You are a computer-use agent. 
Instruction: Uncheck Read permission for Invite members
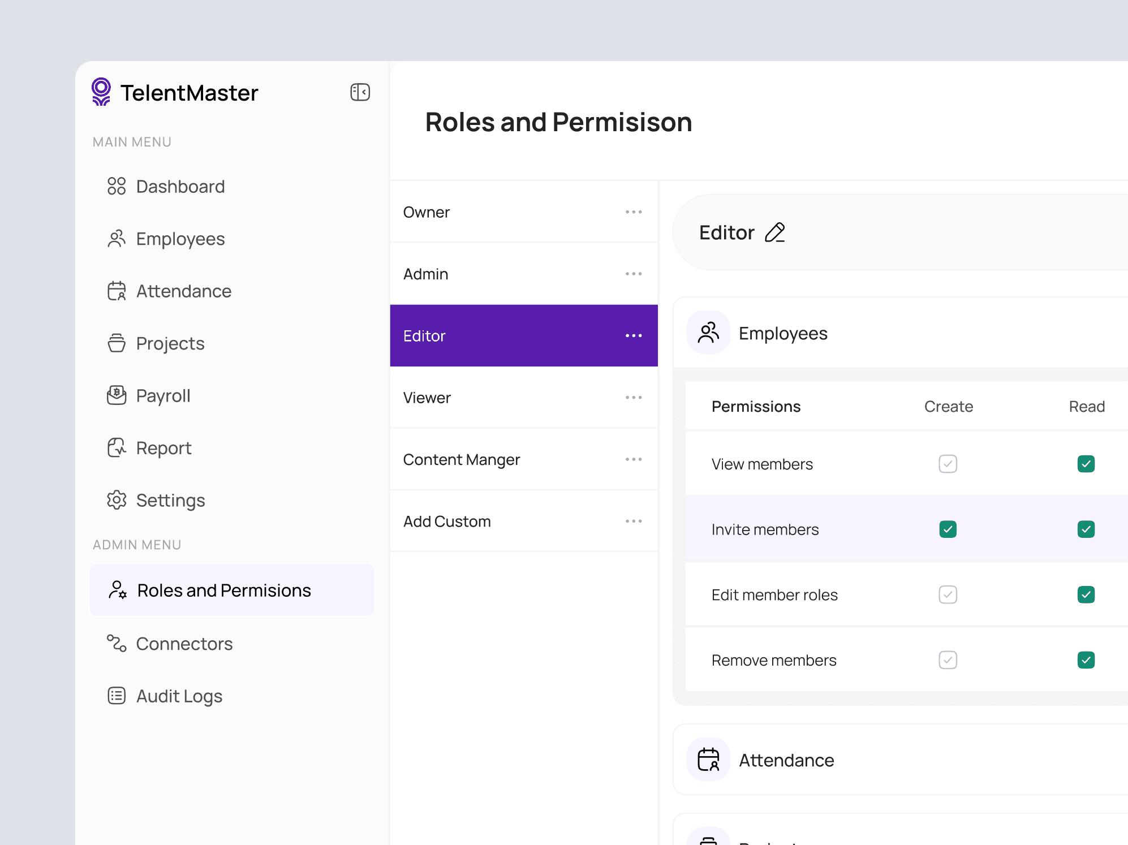tap(1086, 529)
